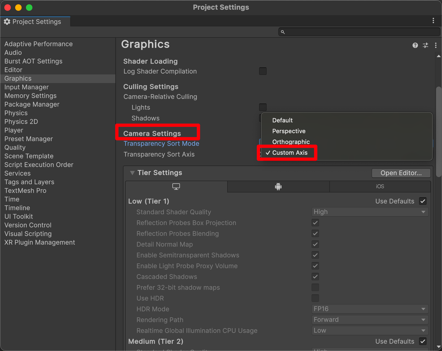The height and width of the screenshot is (351, 442).
Task: Open Rendering Path Forward dropdown
Action: point(370,320)
